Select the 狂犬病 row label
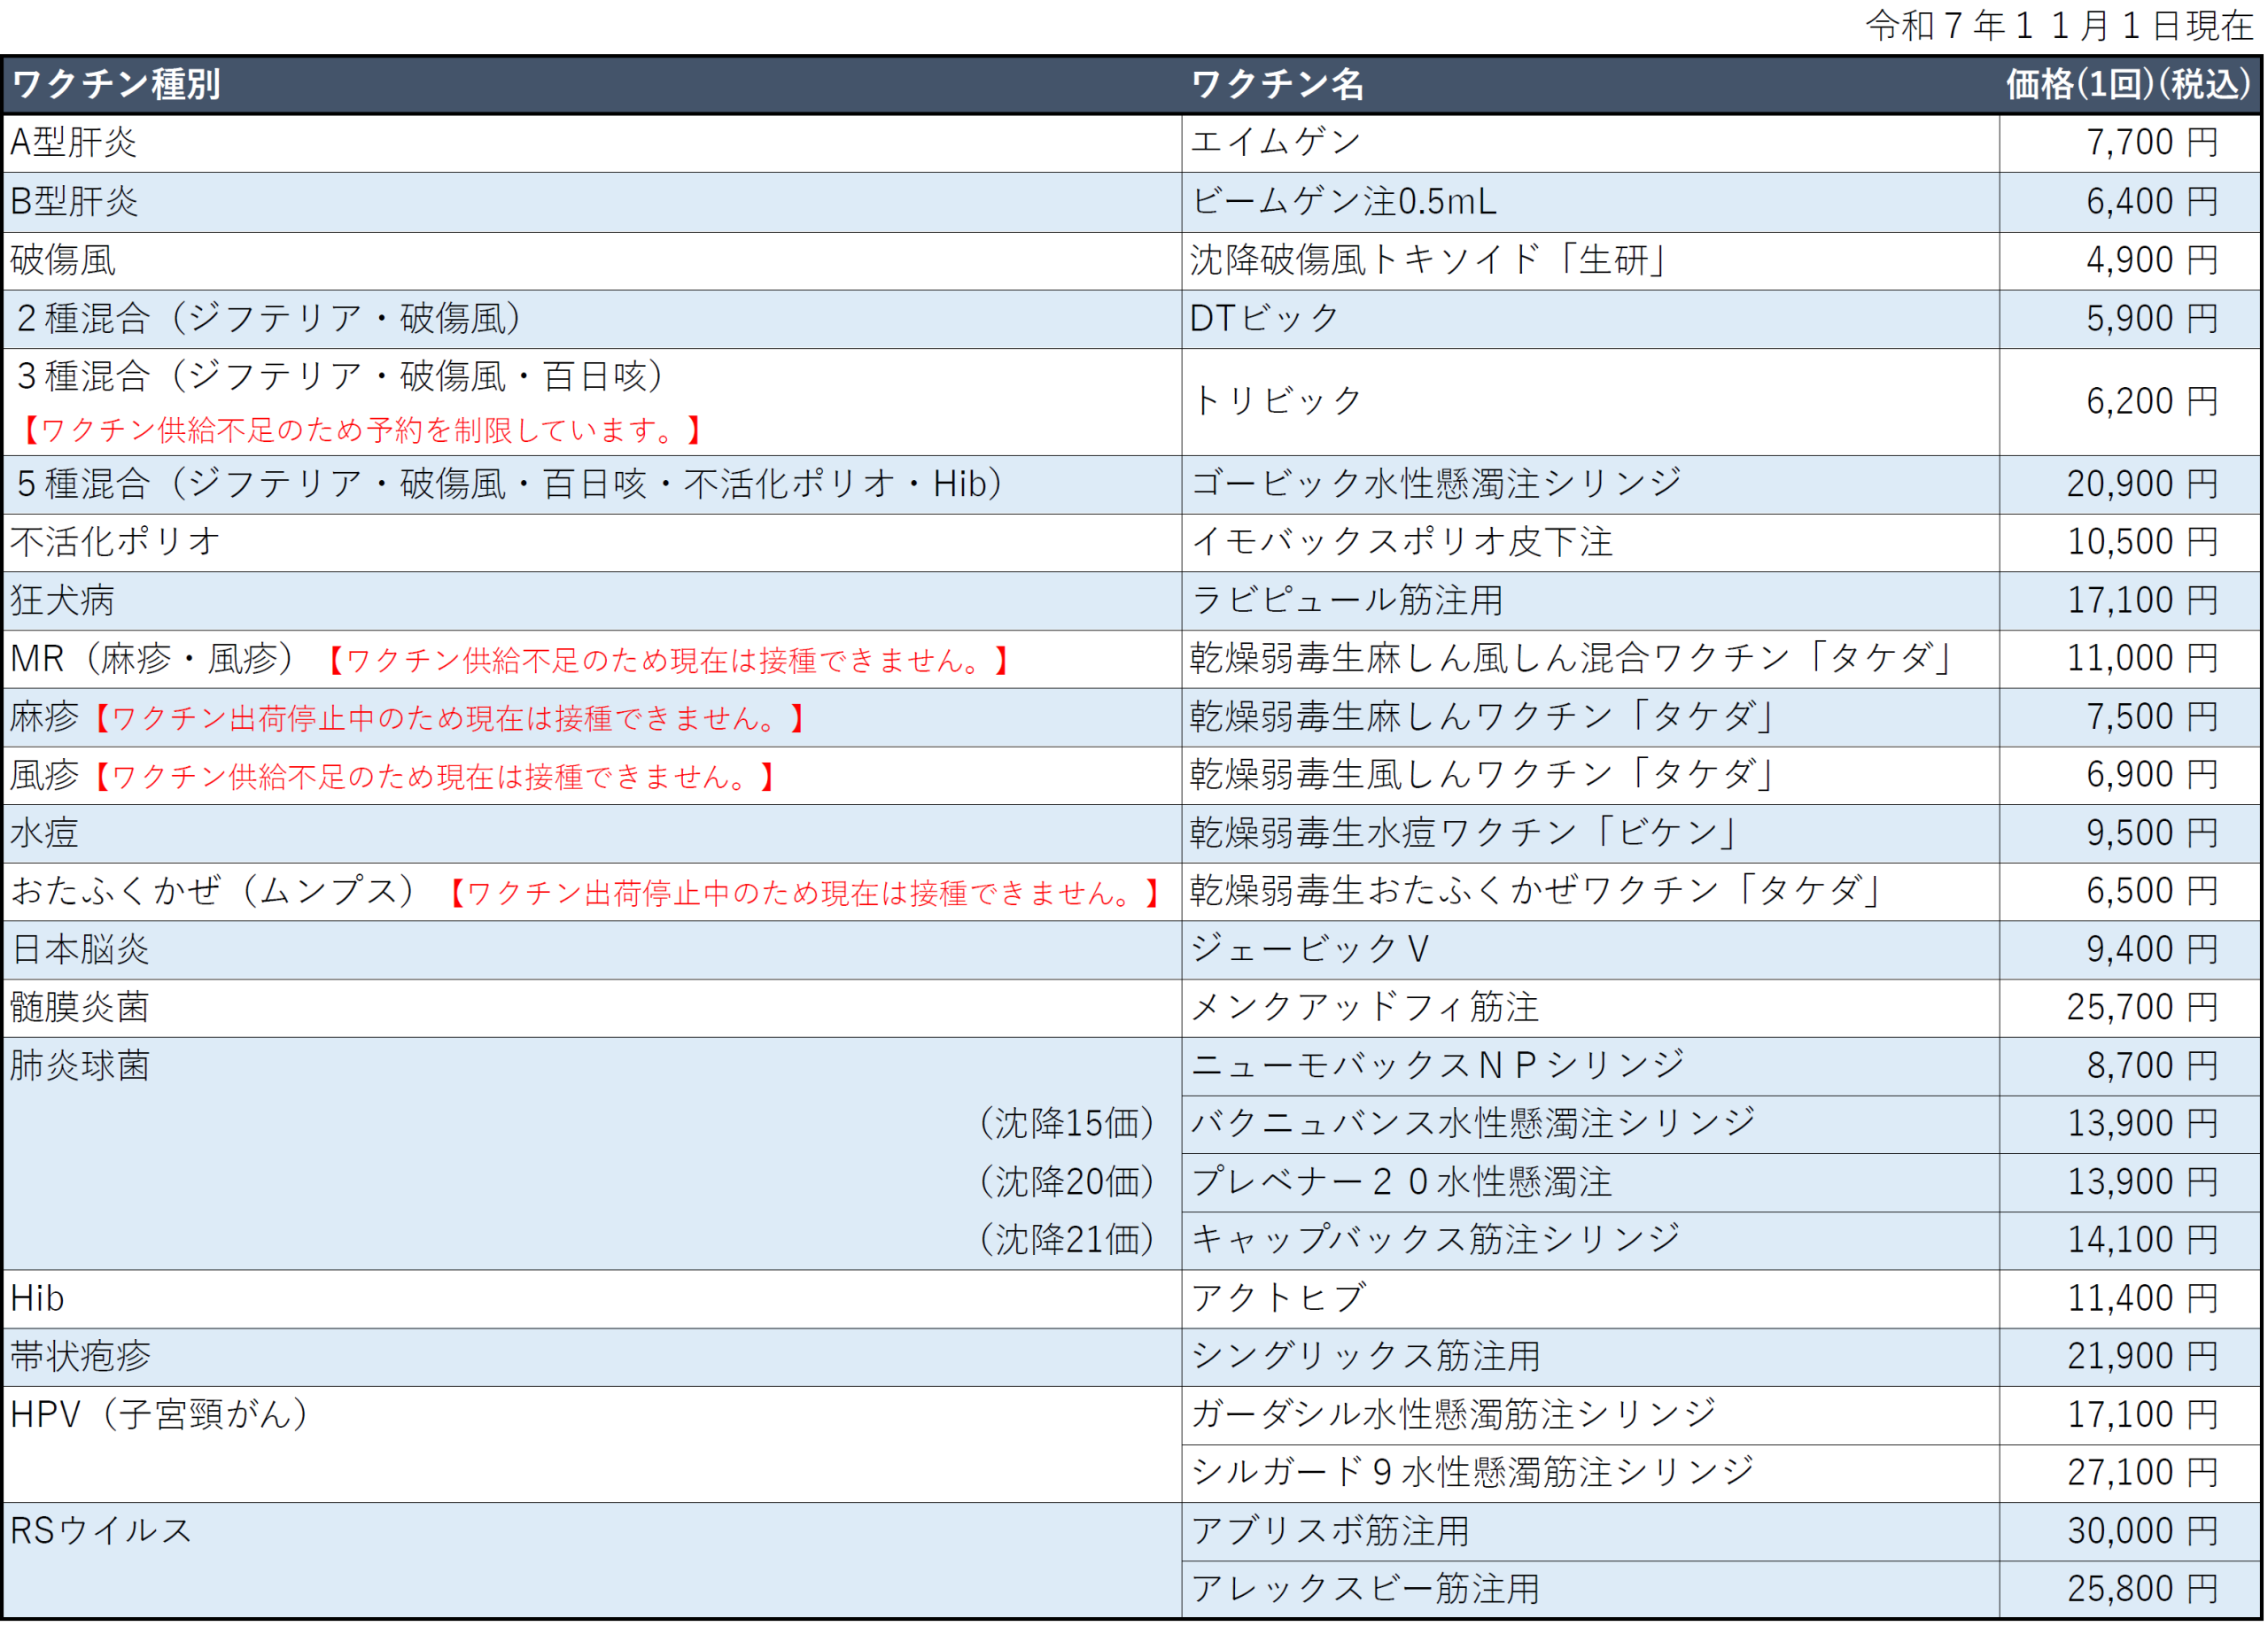This screenshot has height=1634, width=2268. click(62, 600)
